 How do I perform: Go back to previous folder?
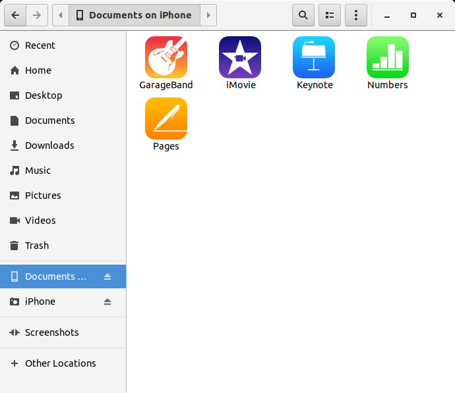(15, 15)
